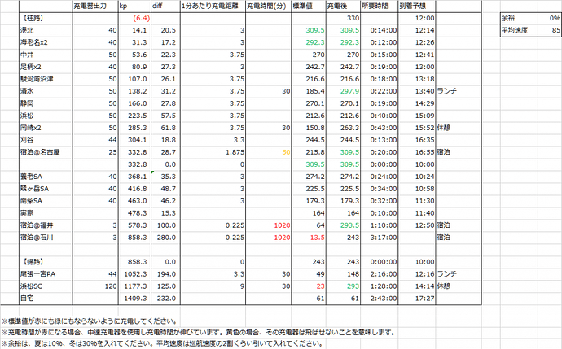The width and height of the screenshot is (562, 349).
Task: Select the kp column header cell
Action: (134, 6)
